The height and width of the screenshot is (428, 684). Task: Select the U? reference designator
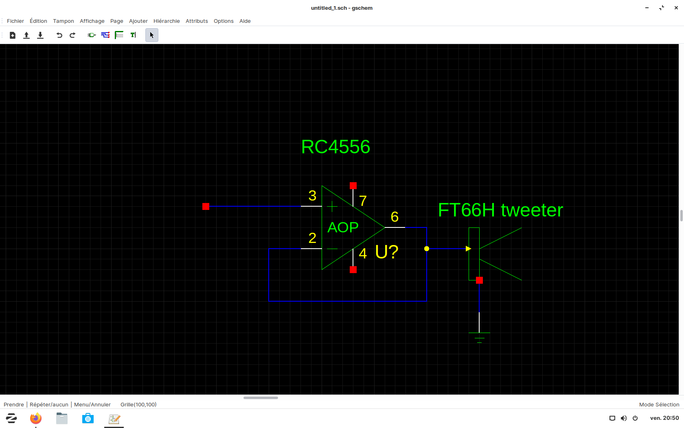tap(387, 252)
